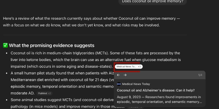This screenshot has width=219, height=109.
Task: Click the green checkmark emoji beside the heading
Action: (5, 46)
